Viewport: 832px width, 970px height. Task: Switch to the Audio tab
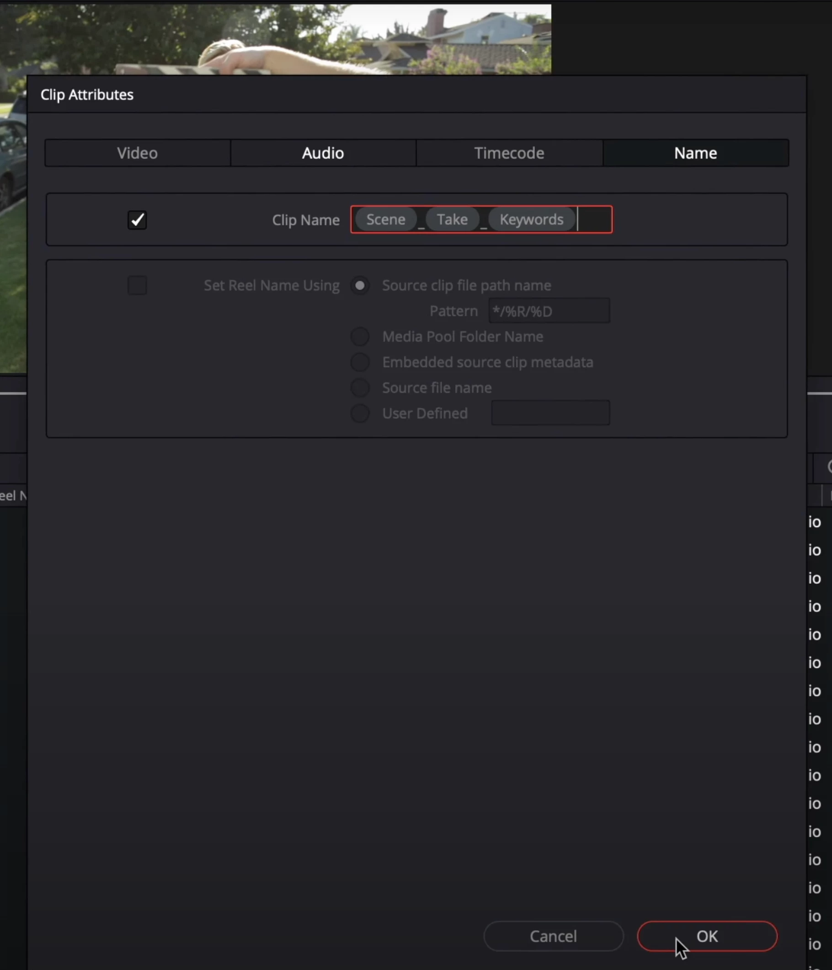tap(323, 153)
